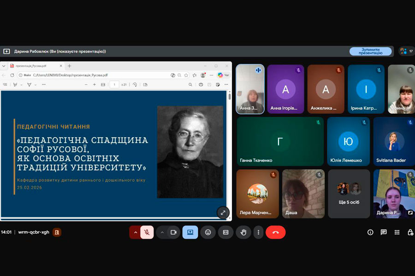
Task: Open the emoji reactions button
Action: click(x=208, y=232)
